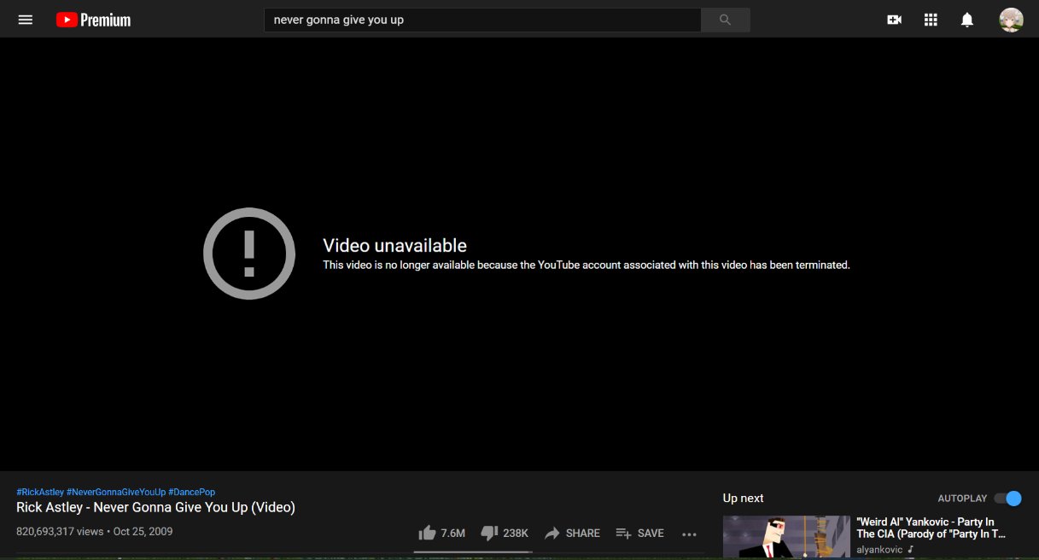Click the search magnifier button
Viewport: 1039px width, 560px height.
(725, 20)
